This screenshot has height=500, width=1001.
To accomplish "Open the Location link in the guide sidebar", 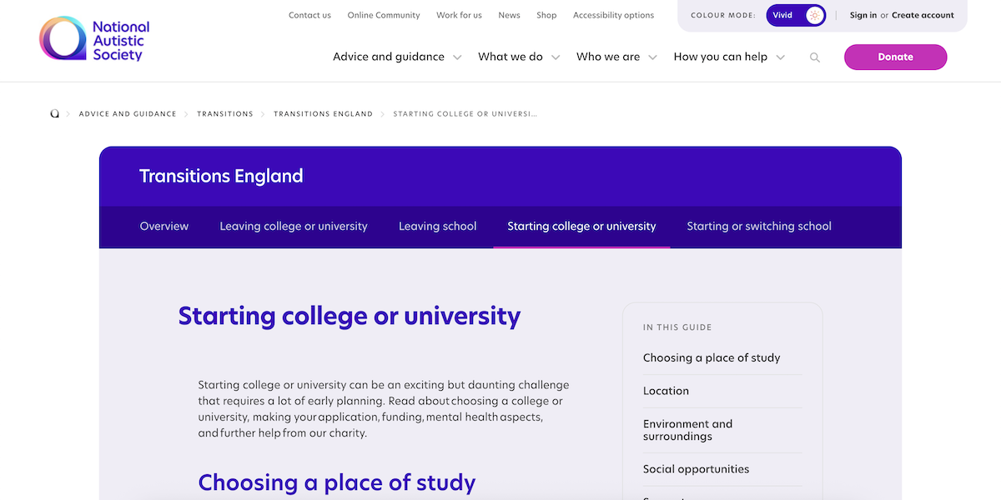I will (x=666, y=390).
